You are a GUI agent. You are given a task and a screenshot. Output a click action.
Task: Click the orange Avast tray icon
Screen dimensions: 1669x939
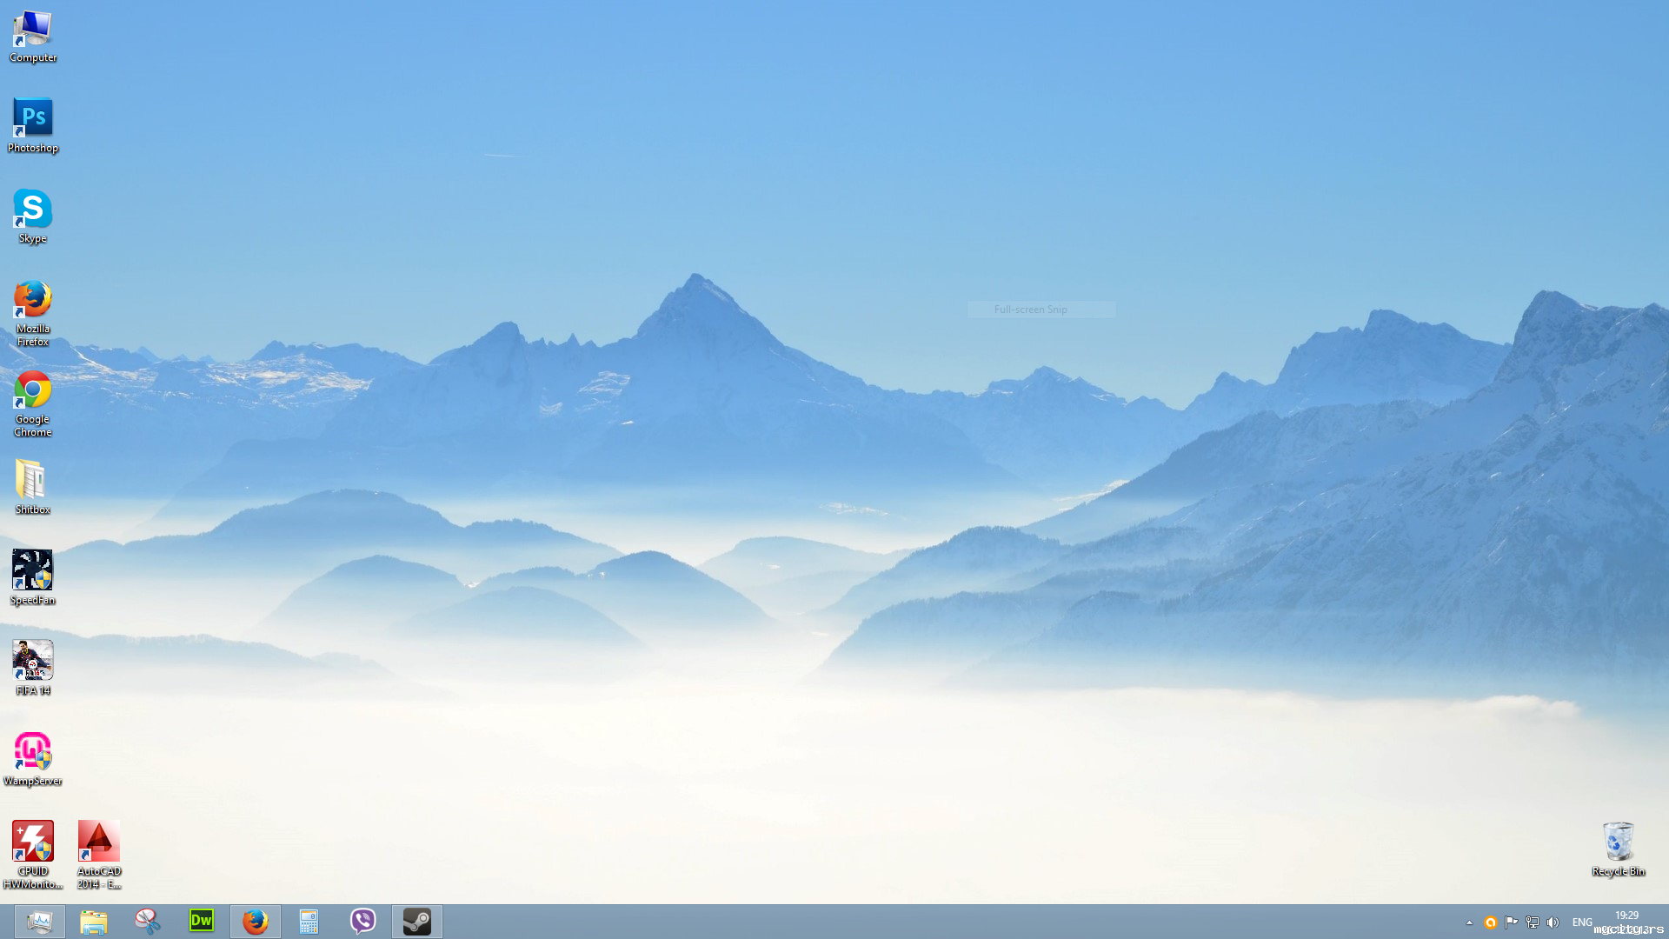pos(1491,922)
